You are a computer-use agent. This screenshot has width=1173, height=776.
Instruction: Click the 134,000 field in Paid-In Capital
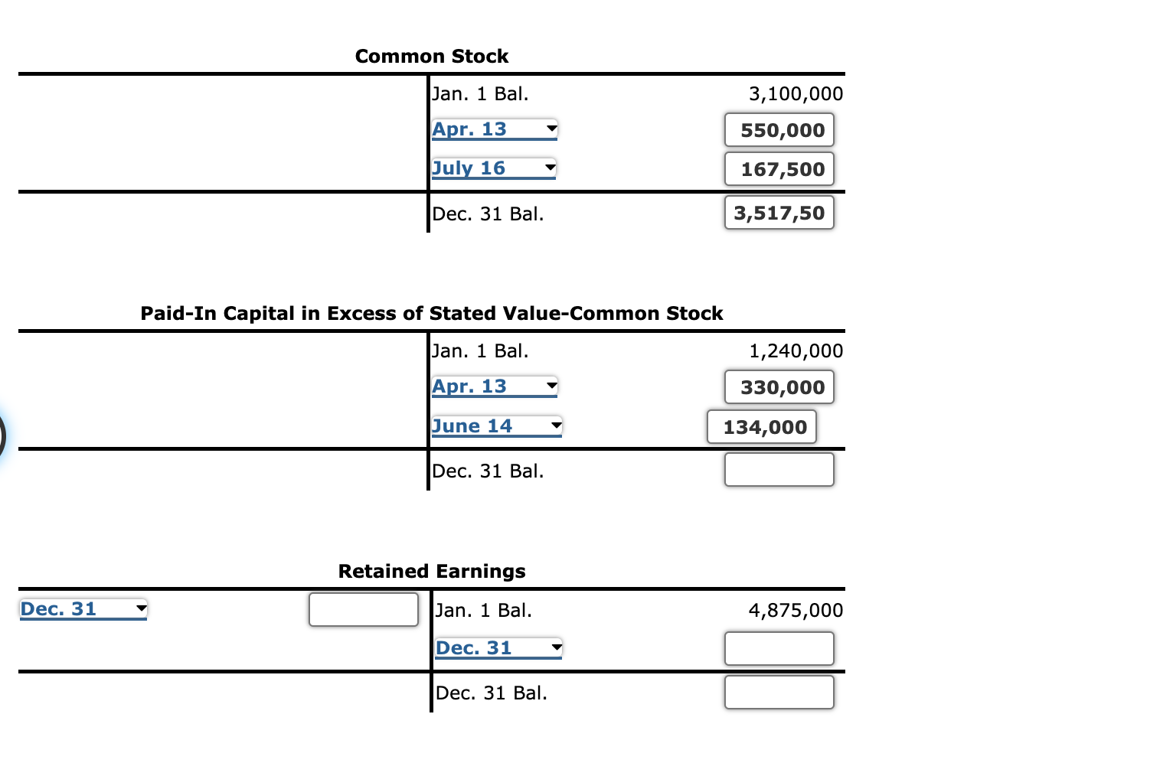pyautogui.click(x=761, y=427)
